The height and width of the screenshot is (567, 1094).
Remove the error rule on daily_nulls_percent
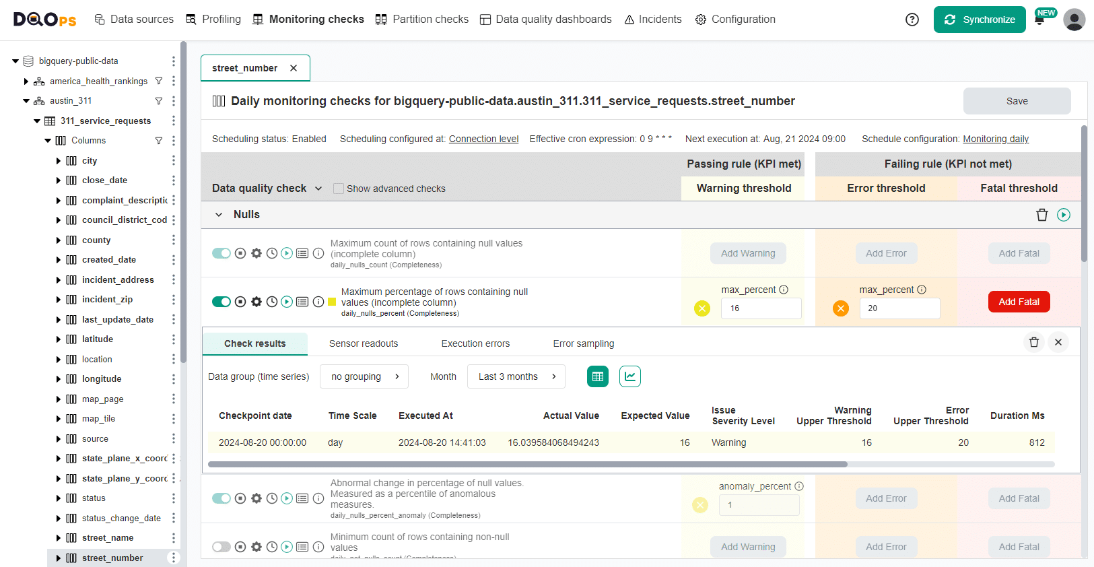[x=841, y=308]
